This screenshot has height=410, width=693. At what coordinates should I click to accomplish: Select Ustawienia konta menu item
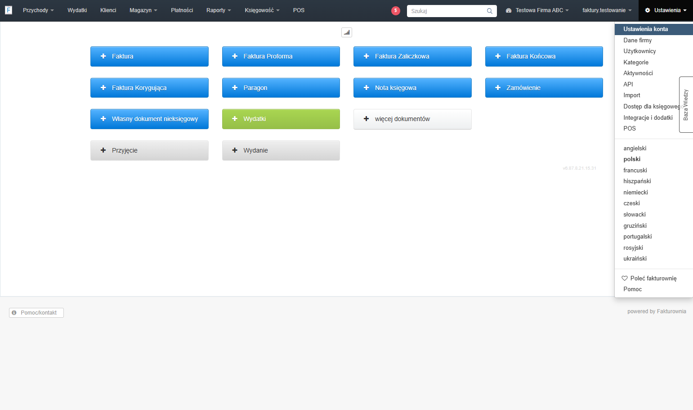tap(654, 29)
